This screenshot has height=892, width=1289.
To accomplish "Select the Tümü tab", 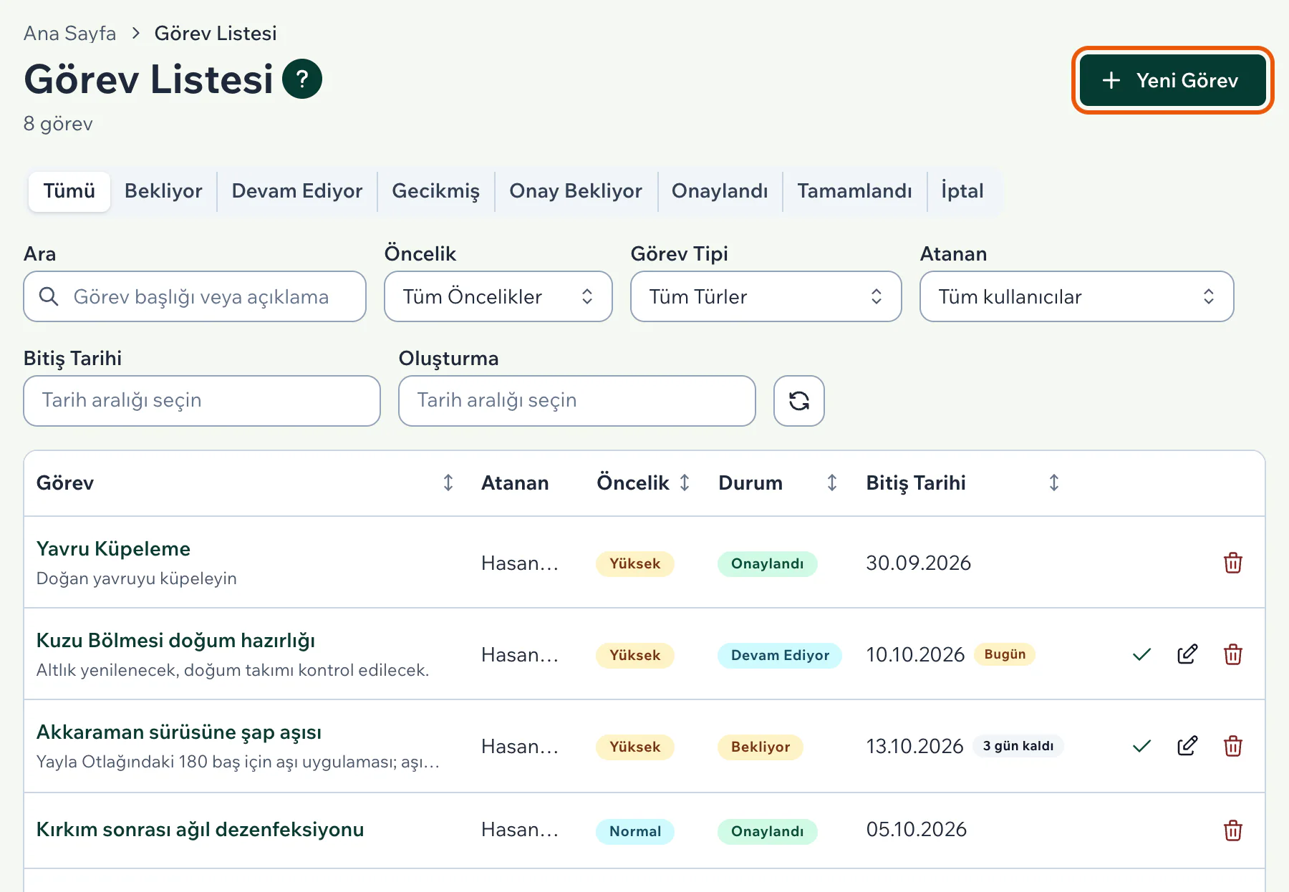I will click(x=69, y=191).
